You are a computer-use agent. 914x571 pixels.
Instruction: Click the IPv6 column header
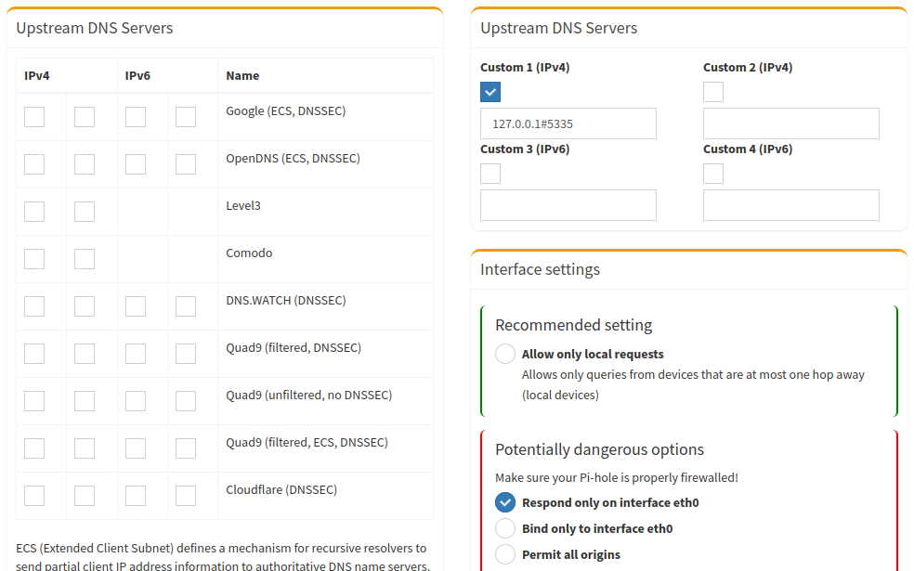137,76
